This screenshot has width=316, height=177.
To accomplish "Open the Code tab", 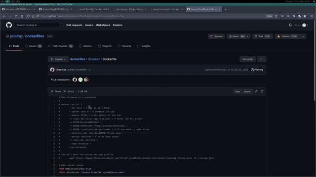I will click(14, 46).
